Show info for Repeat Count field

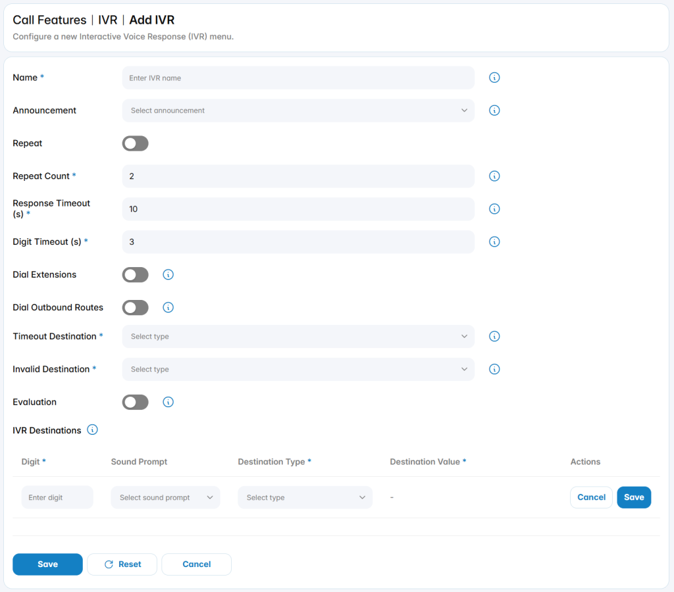coord(494,176)
